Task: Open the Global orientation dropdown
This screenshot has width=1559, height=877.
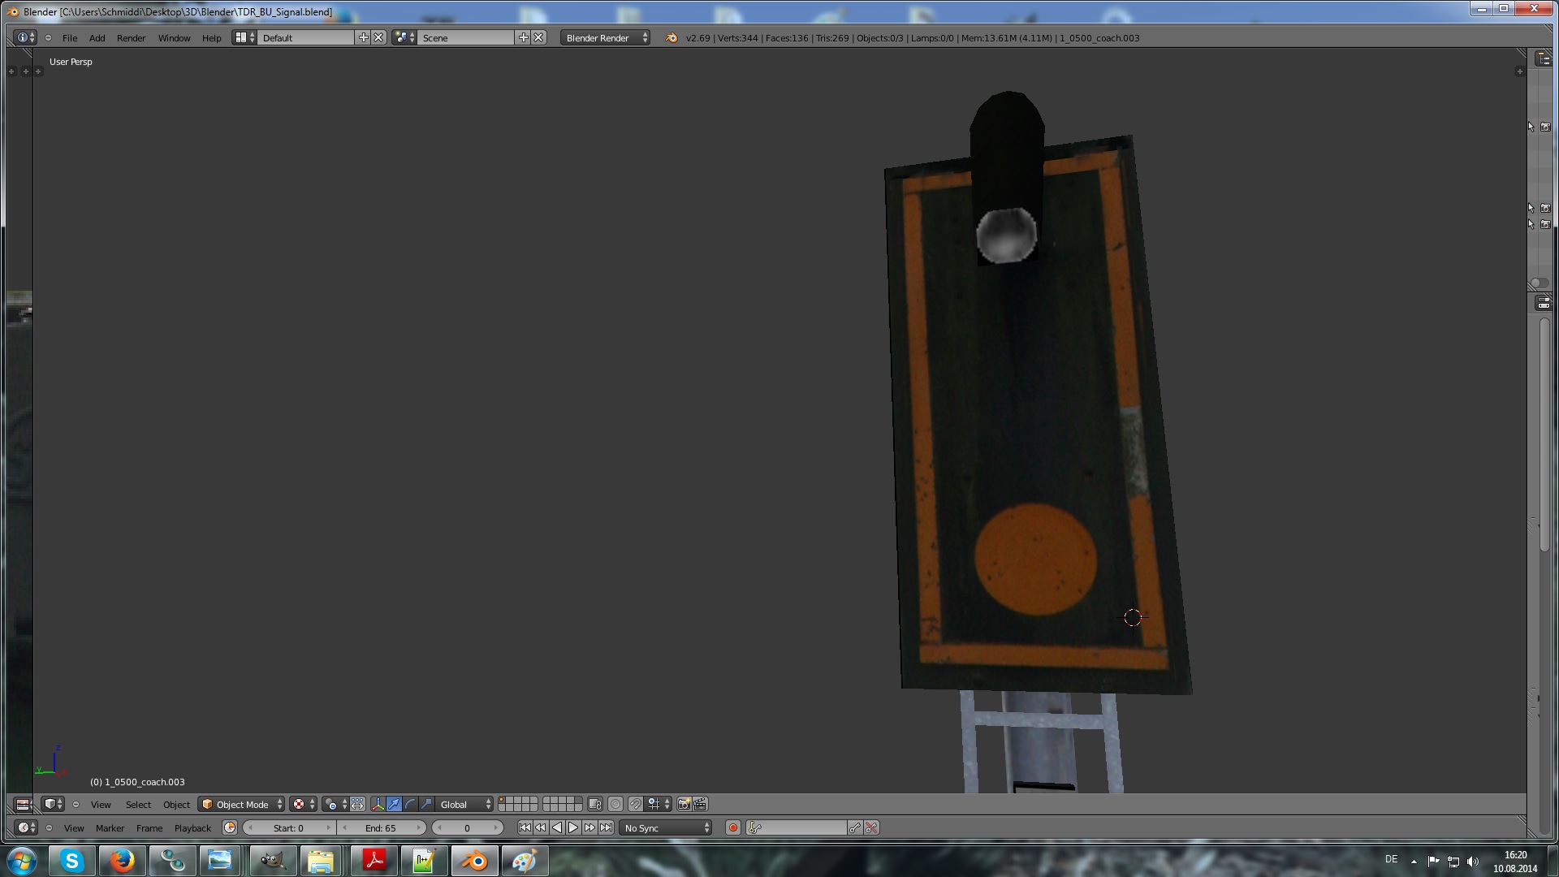Action: (x=465, y=804)
